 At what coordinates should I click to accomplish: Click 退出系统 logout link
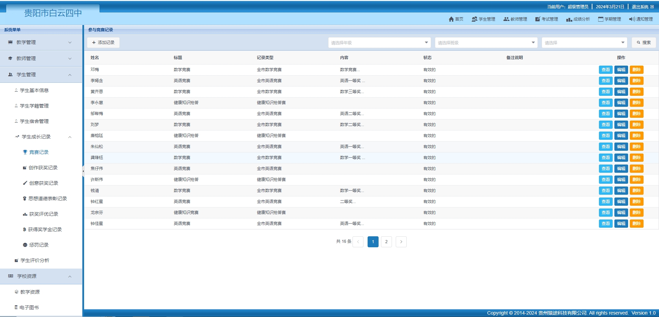click(640, 7)
